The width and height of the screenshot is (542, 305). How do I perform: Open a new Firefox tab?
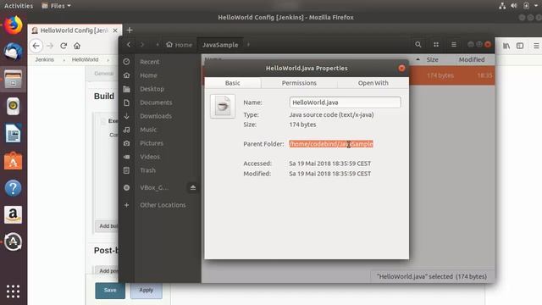tap(130, 30)
